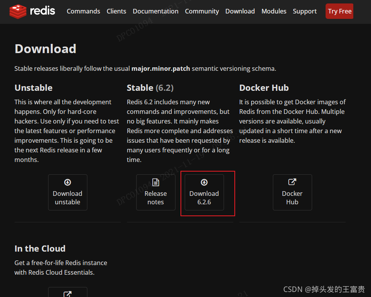This screenshot has height=297, width=371.
Task: Open the Commands menu item
Action: 83,12
